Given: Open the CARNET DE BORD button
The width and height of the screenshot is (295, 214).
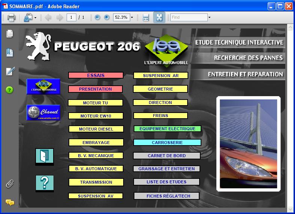Looking at the screenshot, I should 167,156.
